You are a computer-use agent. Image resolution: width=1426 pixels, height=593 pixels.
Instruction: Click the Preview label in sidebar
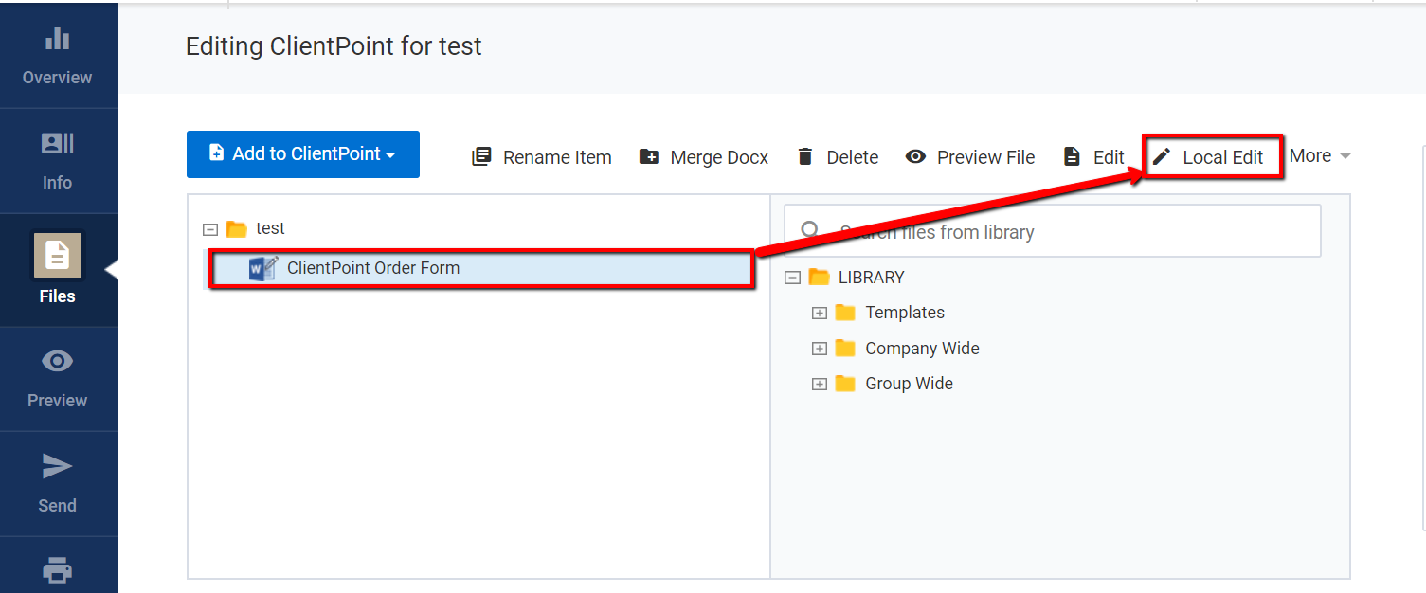pyautogui.click(x=58, y=401)
